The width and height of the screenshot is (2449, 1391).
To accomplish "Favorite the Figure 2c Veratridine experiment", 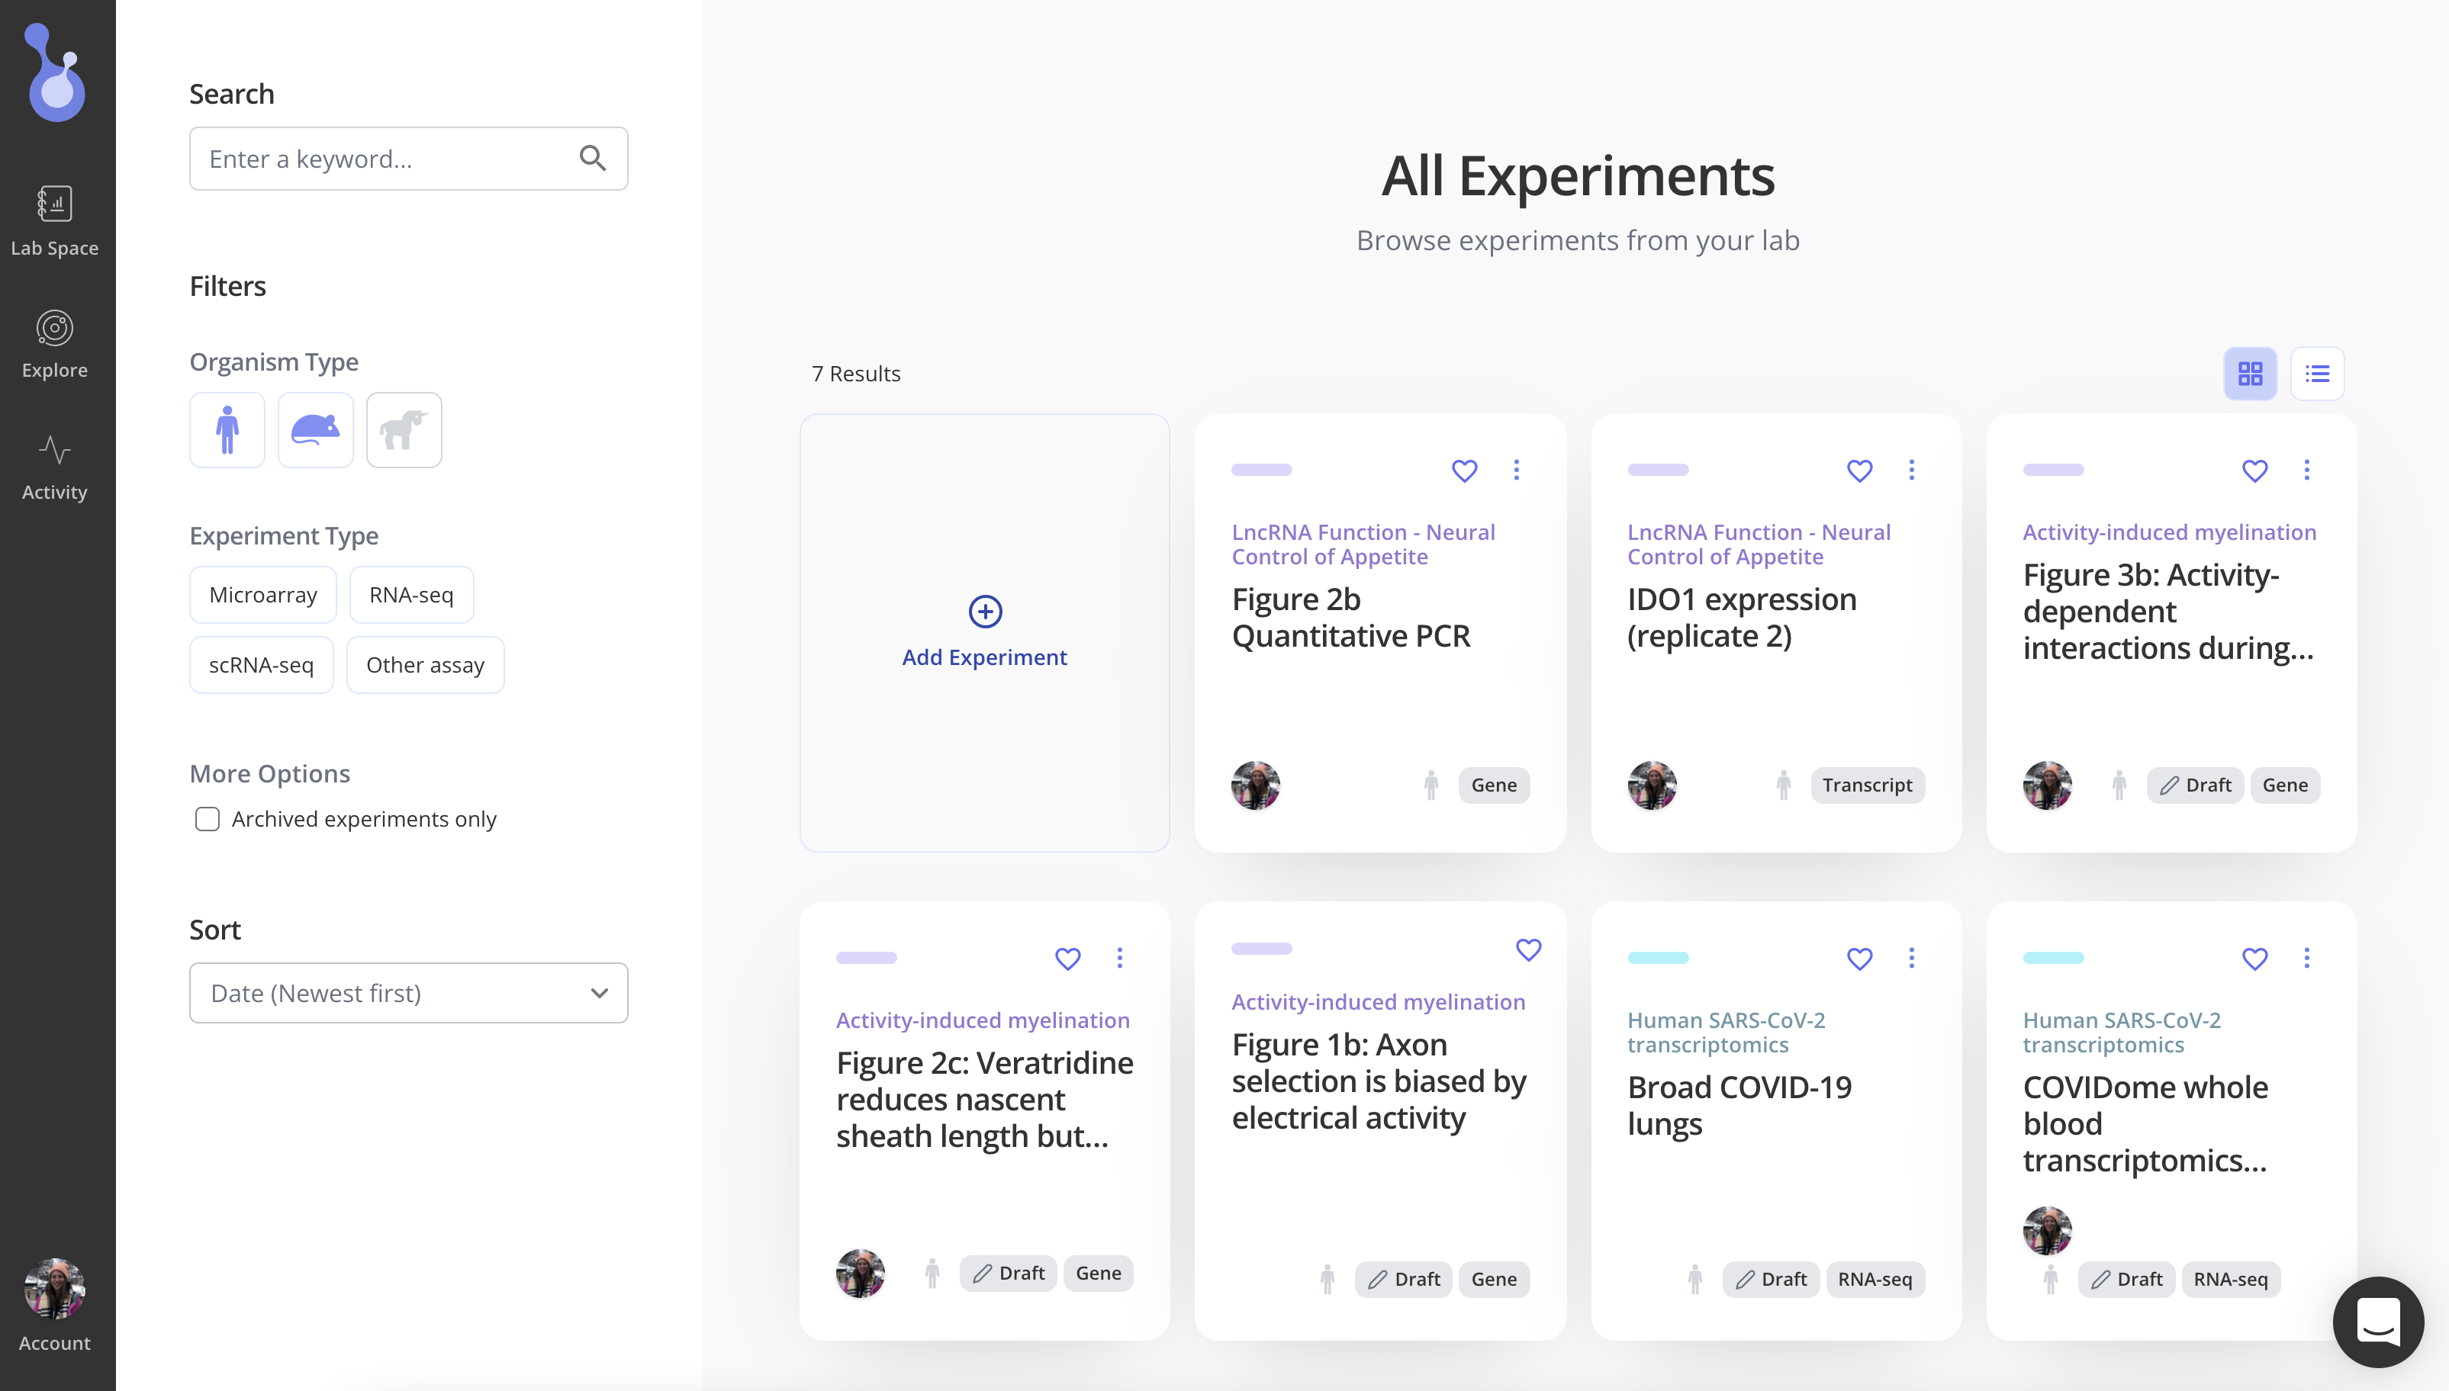I will coord(1067,959).
